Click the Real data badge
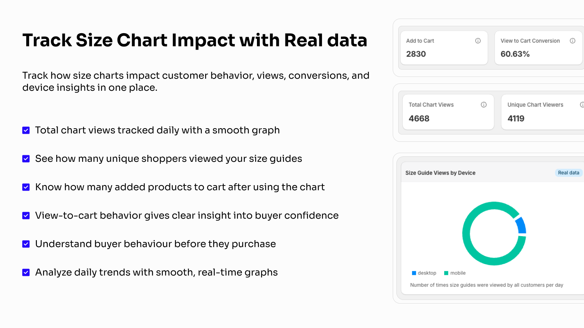 point(568,173)
